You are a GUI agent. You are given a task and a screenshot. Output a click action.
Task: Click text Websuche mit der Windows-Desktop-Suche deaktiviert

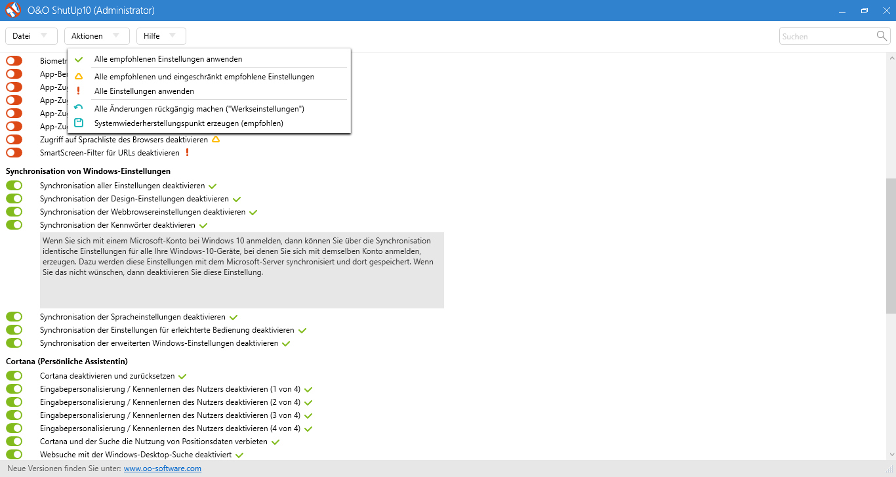[x=136, y=455]
